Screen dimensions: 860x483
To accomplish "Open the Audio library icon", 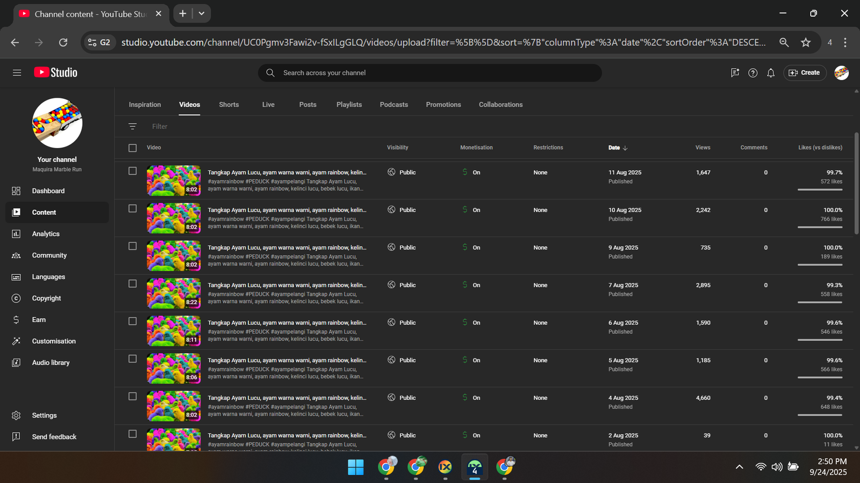I will (16, 363).
